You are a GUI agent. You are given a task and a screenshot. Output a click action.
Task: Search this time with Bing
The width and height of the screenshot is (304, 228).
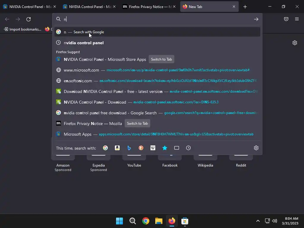click(129, 148)
